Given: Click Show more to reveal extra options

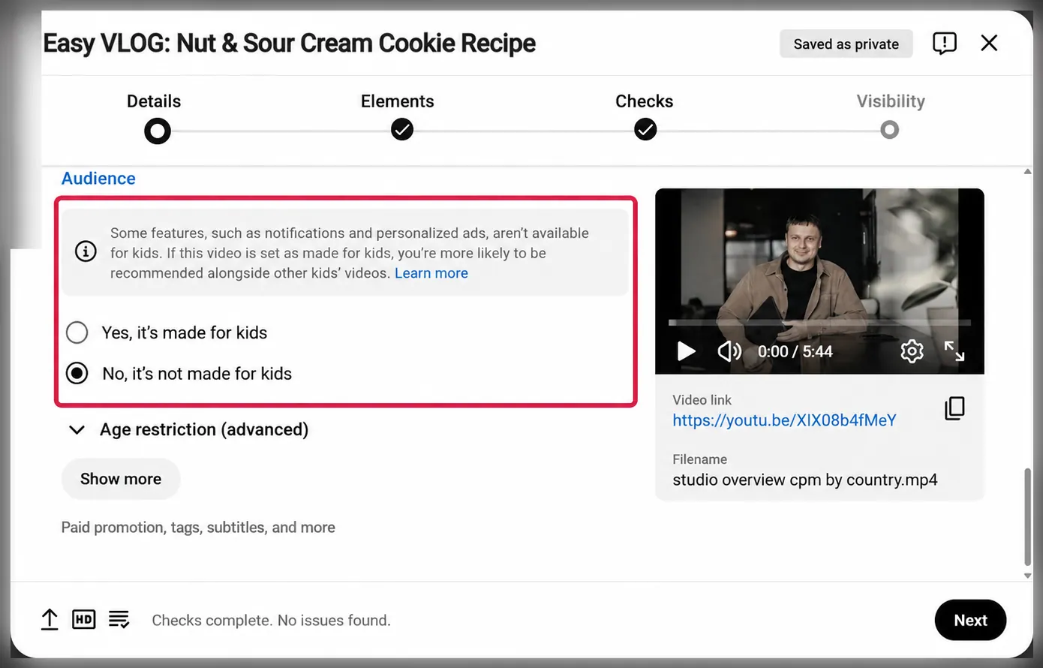Looking at the screenshot, I should pyautogui.click(x=121, y=479).
